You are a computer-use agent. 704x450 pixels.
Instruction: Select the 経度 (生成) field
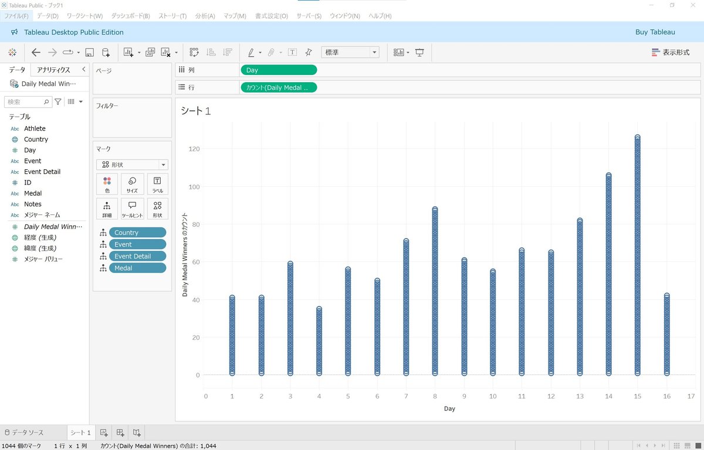(x=40, y=237)
